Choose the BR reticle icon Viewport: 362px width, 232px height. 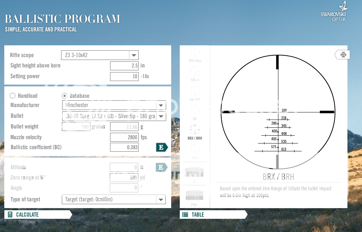pos(195,111)
